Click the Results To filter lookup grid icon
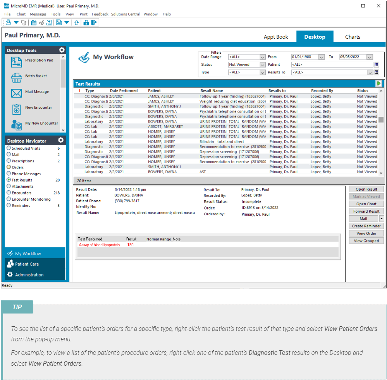The height and width of the screenshot is (380, 387). [x=377, y=72]
